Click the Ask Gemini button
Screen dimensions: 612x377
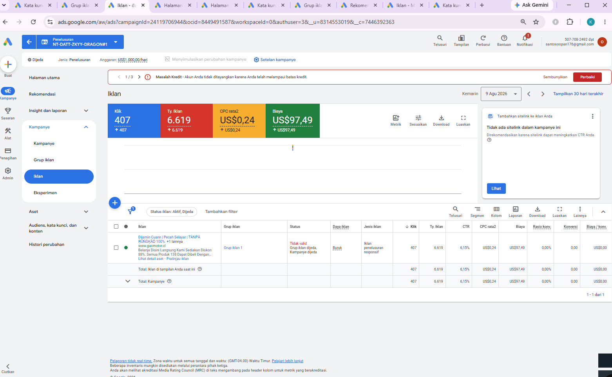tap(531, 5)
